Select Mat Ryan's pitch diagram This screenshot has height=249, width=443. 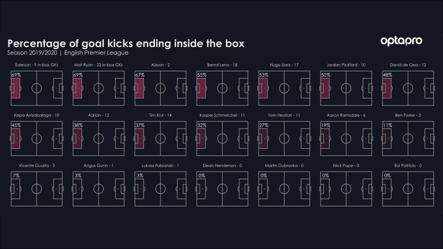[98, 88]
